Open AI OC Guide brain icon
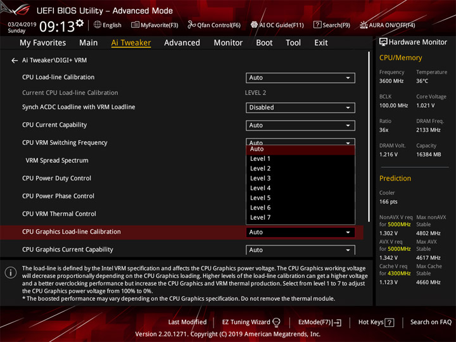Viewport: 456px width, 342px height. (254, 25)
